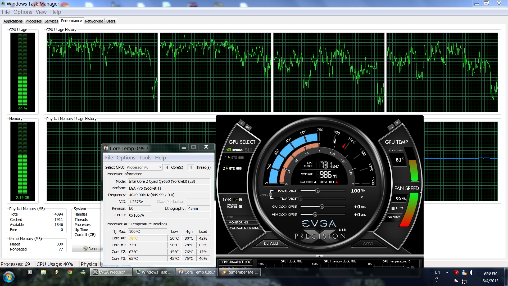Toggle the SYNC ON checkbox
The image size is (508, 286).
click(x=241, y=199)
